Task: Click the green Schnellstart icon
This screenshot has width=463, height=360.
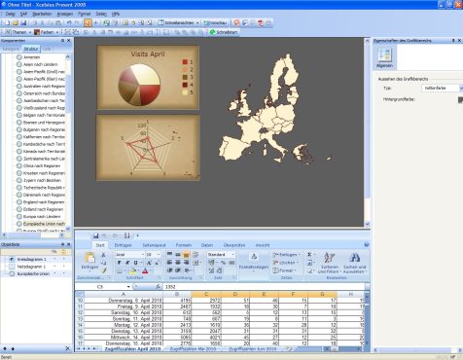Action: point(213,32)
